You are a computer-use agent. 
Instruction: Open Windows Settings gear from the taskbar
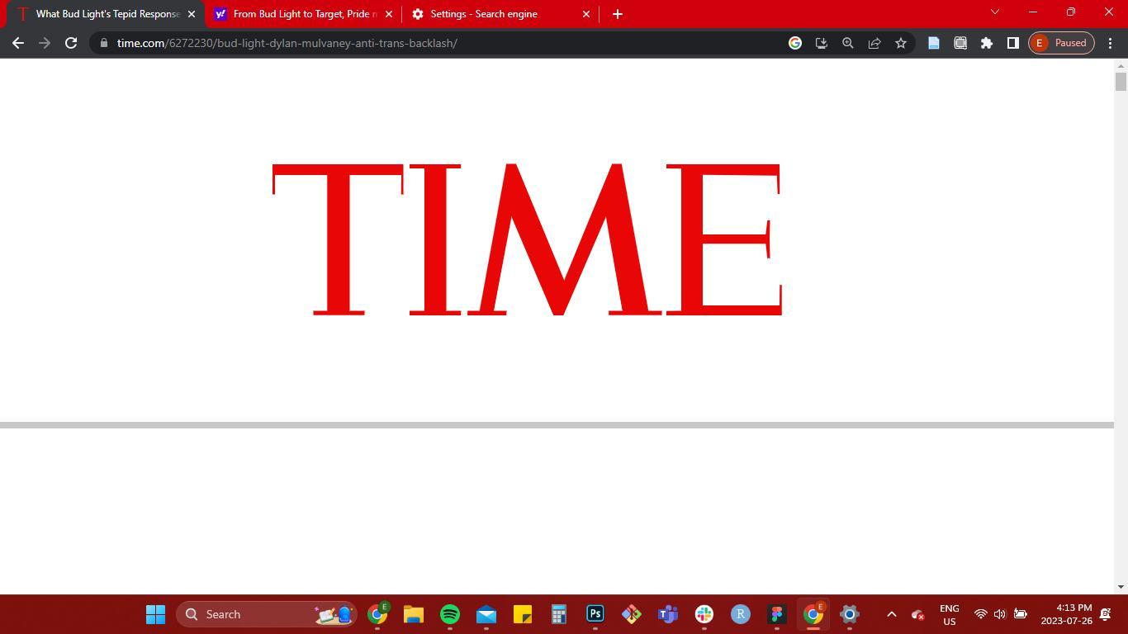(x=850, y=614)
